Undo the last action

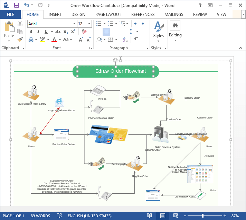pos(27,5)
